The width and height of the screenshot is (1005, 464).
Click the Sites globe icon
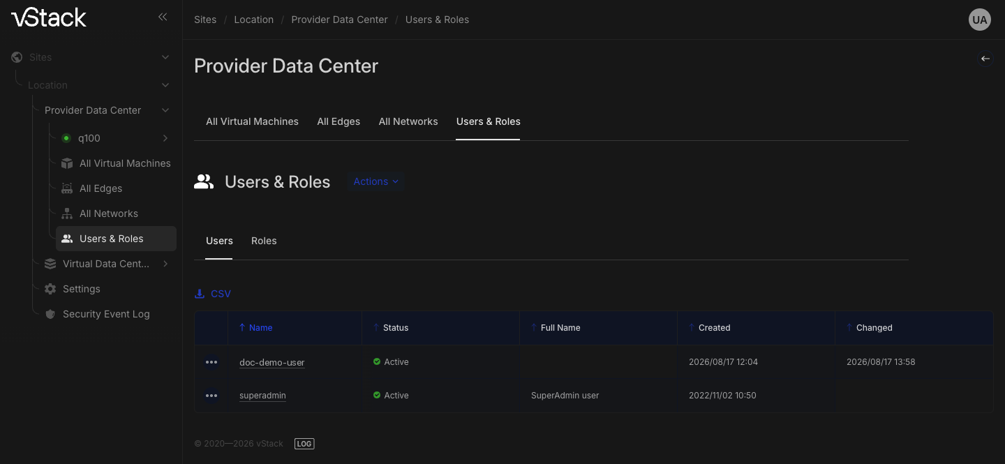pyautogui.click(x=17, y=57)
